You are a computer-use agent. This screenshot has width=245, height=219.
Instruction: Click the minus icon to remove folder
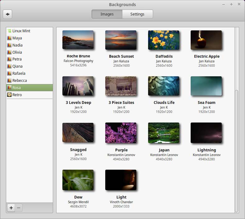point(19,208)
